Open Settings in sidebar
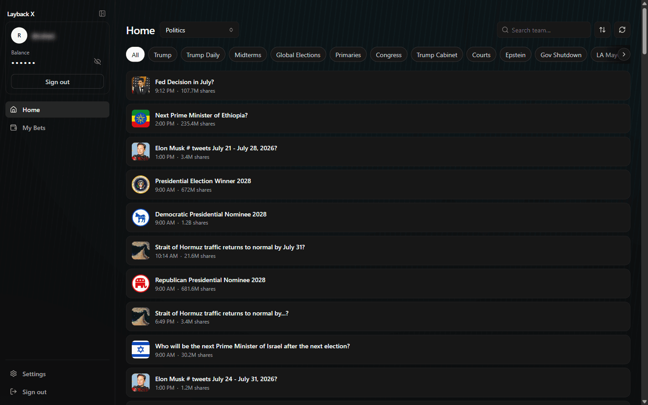648x405 pixels. point(57,373)
